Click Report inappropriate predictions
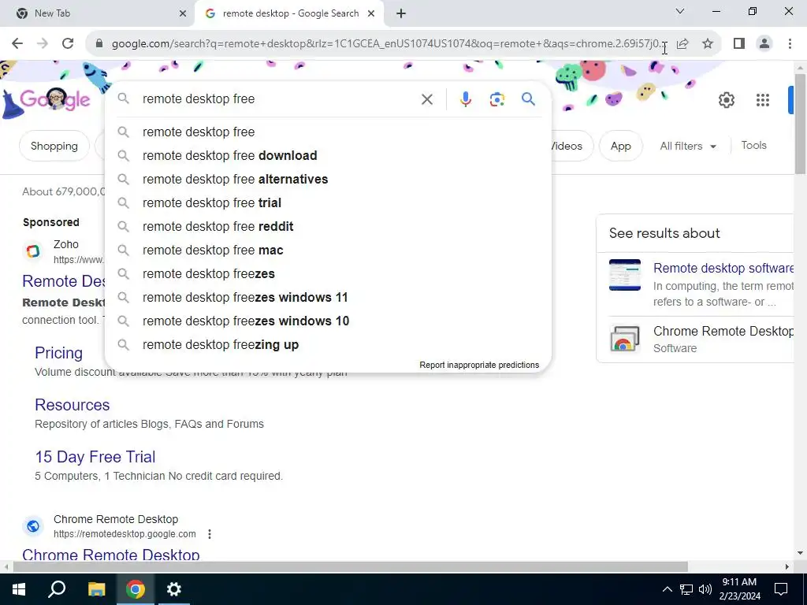 pos(479,365)
